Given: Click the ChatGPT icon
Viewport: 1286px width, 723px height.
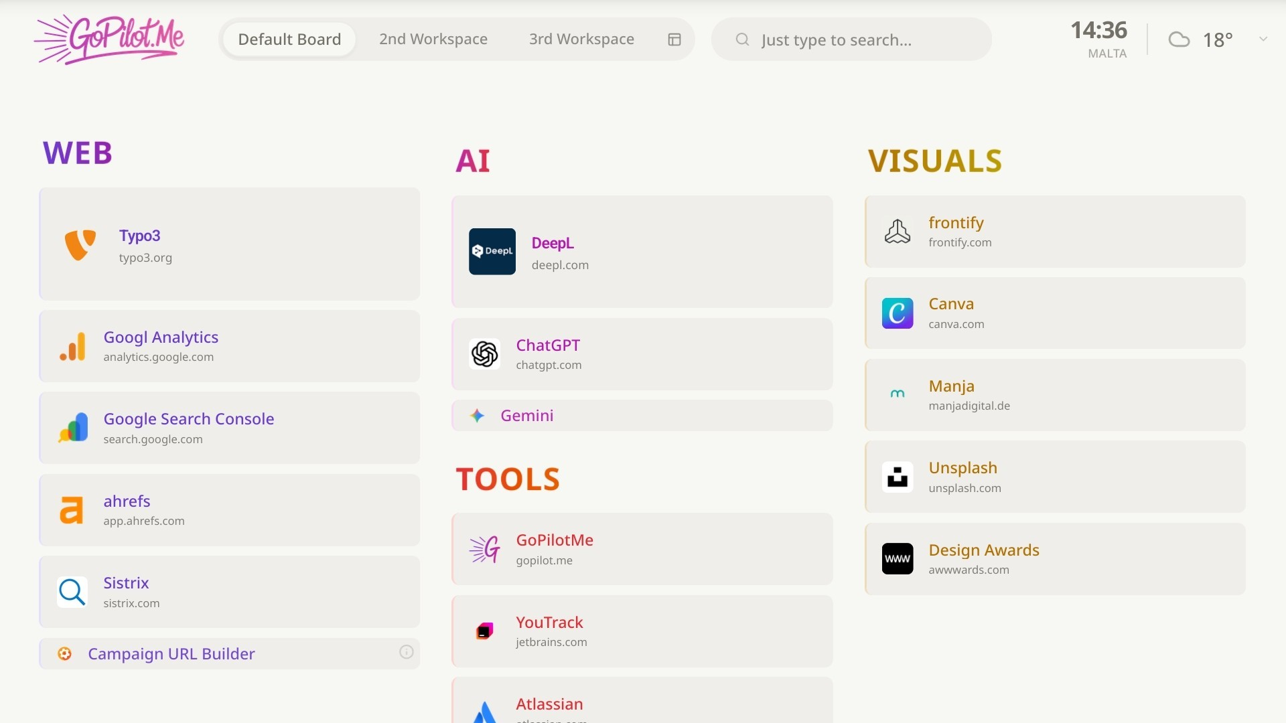Looking at the screenshot, I should (x=484, y=354).
